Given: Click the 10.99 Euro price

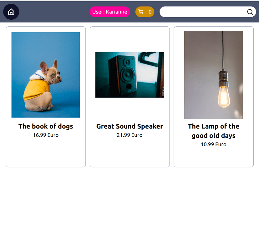Looking at the screenshot, I should pyautogui.click(x=213, y=144).
